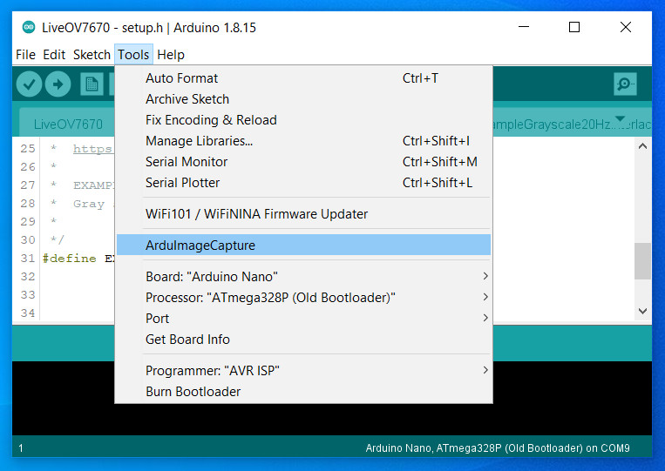
Task: Click the Upload arrow icon
Action: [58, 84]
